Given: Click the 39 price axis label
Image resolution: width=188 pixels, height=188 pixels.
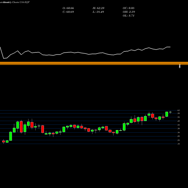Looking at the screenshot, I should pos(179,129).
